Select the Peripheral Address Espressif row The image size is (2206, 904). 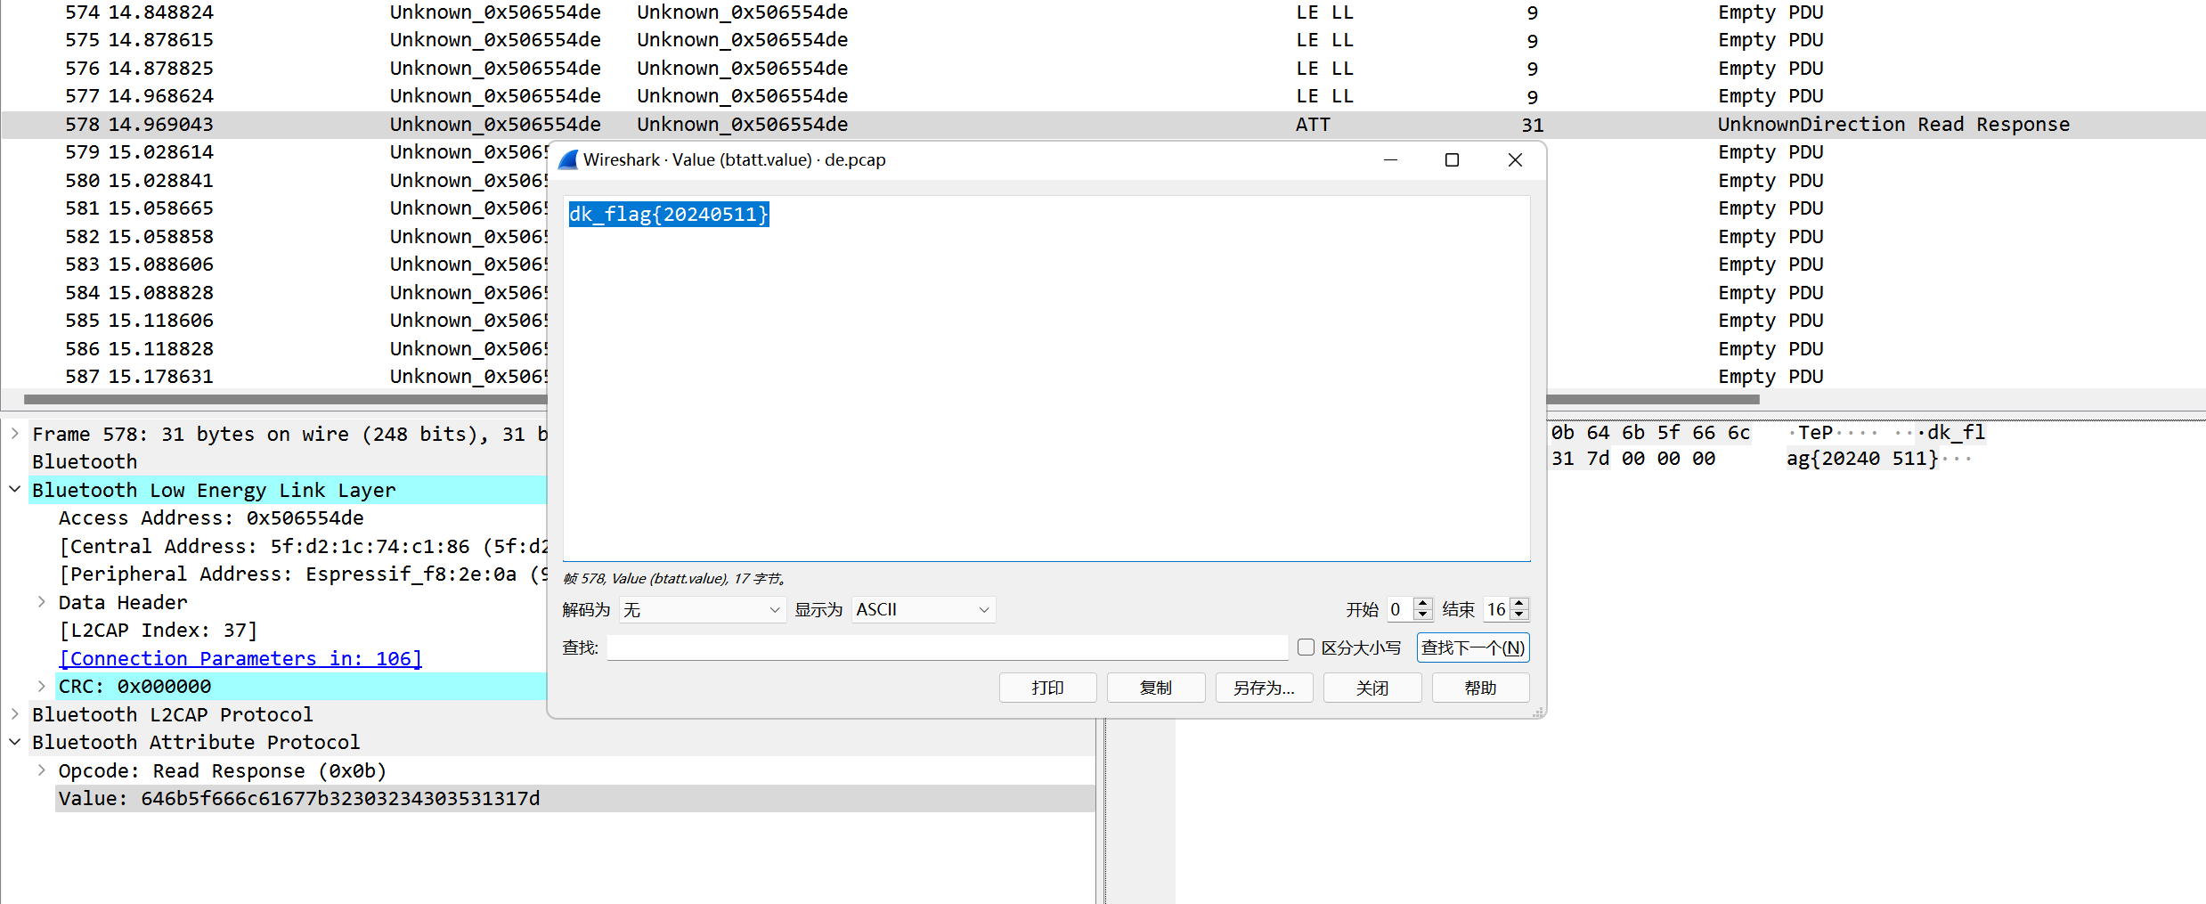click(303, 574)
